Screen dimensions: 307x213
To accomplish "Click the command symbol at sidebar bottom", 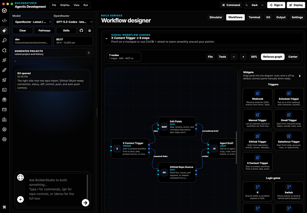I will [4, 207].
